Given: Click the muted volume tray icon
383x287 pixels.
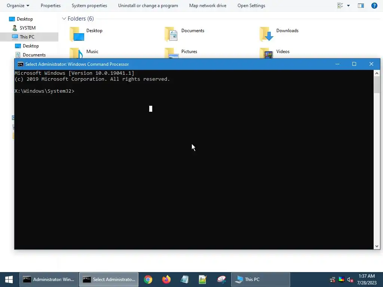Looking at the screenshot, I should [x=350, y=280].
